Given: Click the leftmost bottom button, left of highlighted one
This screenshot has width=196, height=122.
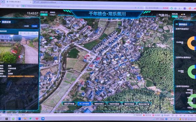Looking at the screenshot, I should pyautogui.click(x=69, y=104).
